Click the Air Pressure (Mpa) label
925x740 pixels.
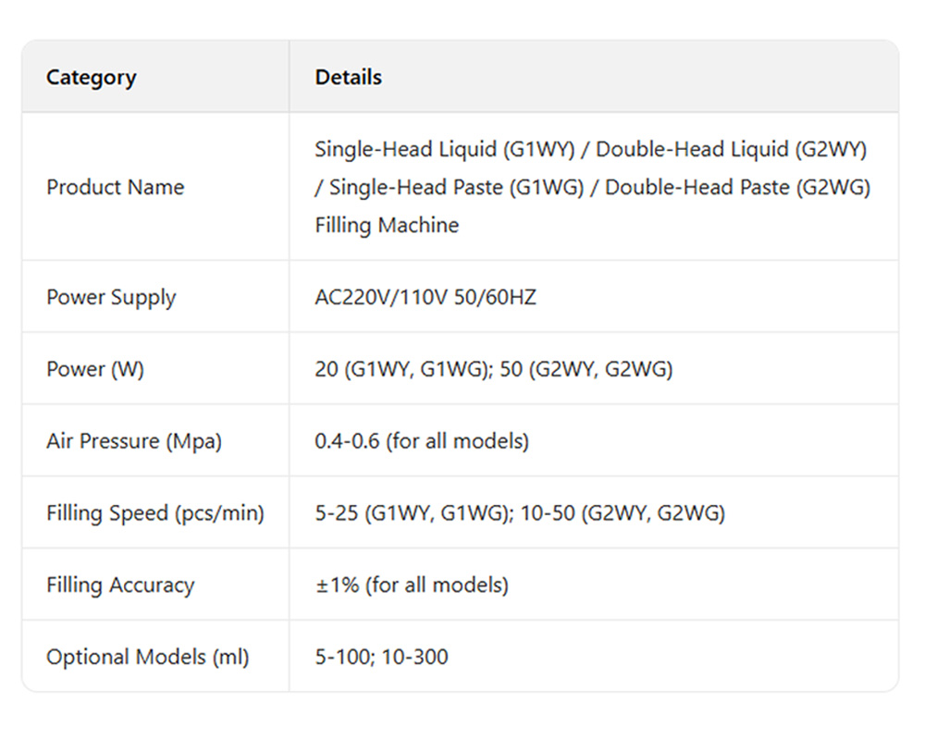134,441
